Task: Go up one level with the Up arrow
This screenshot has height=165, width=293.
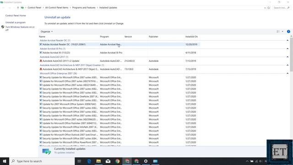Action: (18, 8)
